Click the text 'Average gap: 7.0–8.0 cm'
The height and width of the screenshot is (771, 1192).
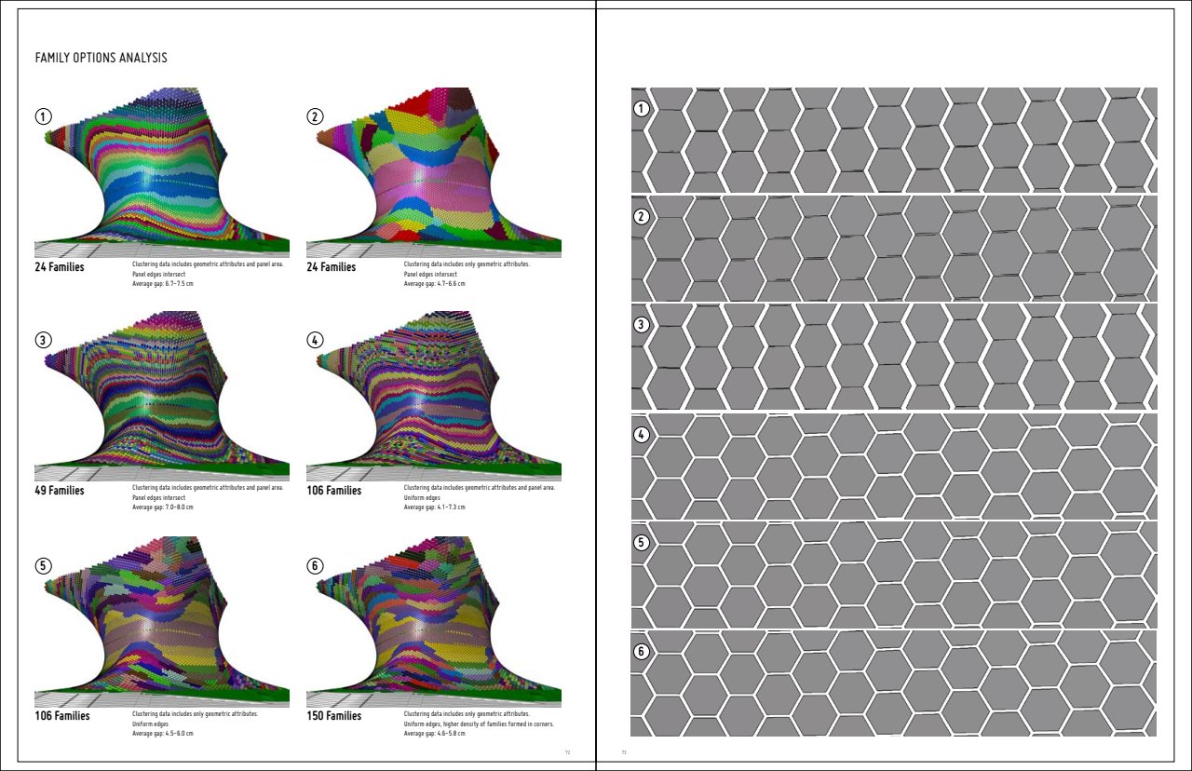[x=164, y=507]
